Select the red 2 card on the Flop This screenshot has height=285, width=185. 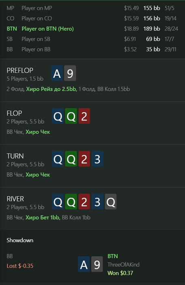pyautogui.click(x=84, y=116)
